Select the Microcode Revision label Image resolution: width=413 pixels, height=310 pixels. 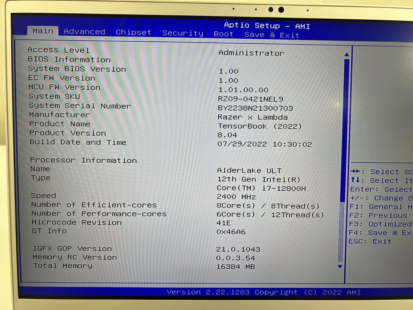[x=77, y=222]
